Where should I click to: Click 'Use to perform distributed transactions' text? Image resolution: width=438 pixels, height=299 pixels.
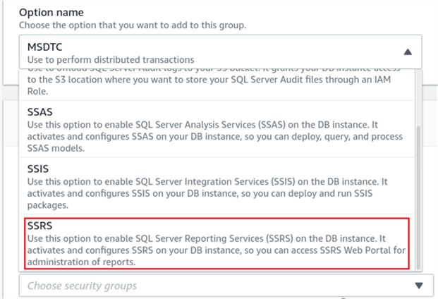click(110, 59)
